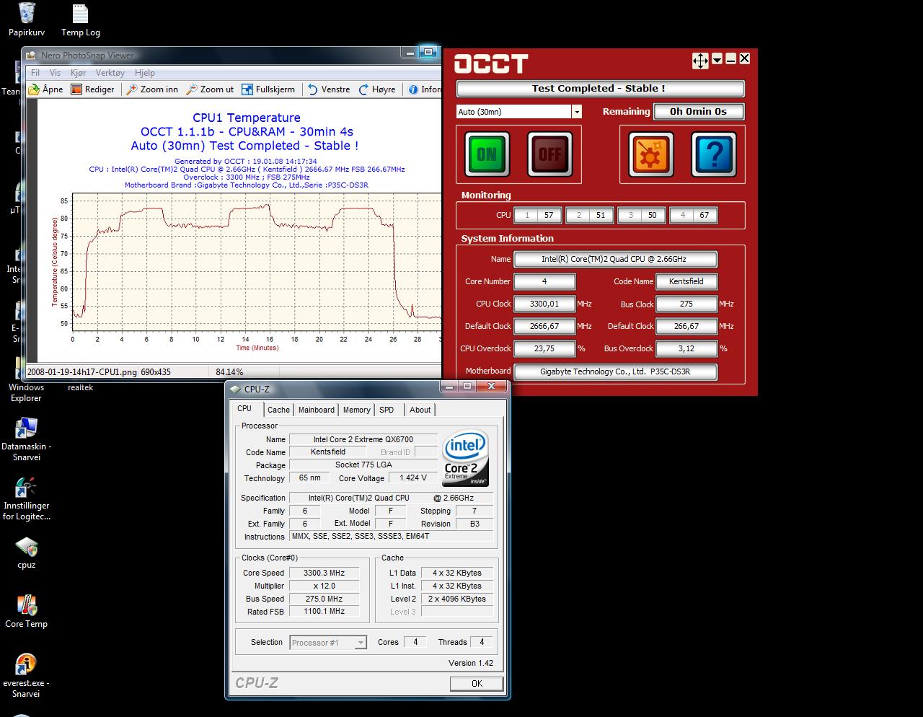Click the Infor info toolbar icon
The height and width of the screenshot is (717, 923).
point(425,89)
